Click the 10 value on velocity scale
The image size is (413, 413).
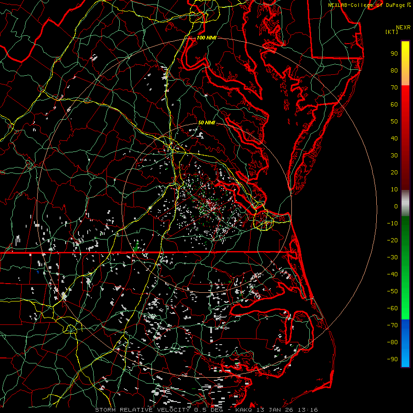tap(394, 190)
